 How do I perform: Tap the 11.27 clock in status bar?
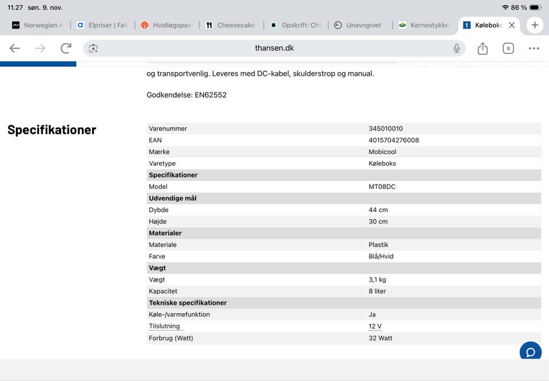[15, 7]
